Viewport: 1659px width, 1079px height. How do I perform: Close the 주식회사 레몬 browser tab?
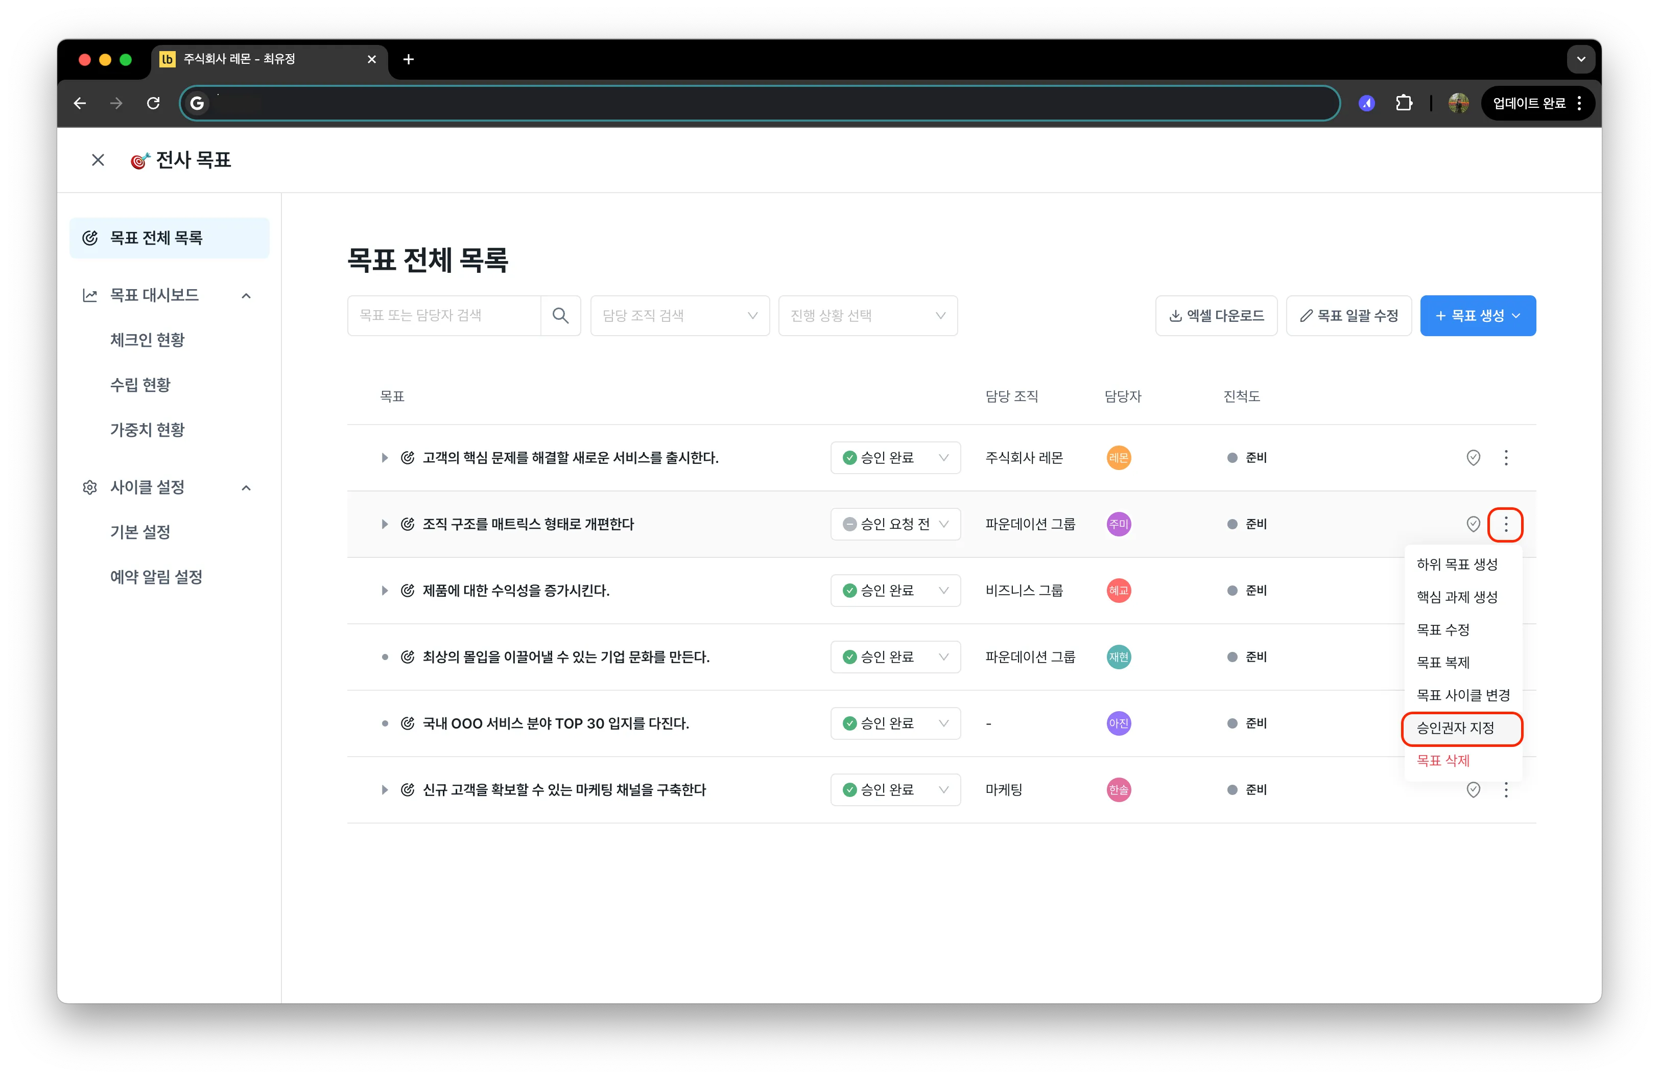click(371, 59)
